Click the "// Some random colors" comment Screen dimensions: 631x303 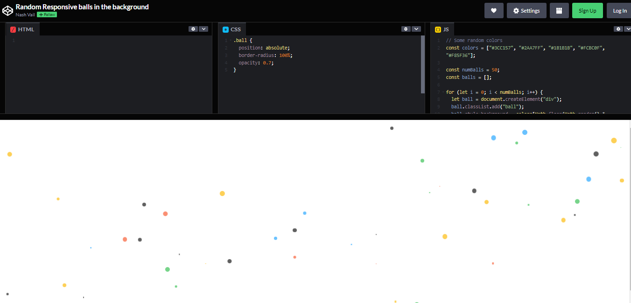pos(474,41)
